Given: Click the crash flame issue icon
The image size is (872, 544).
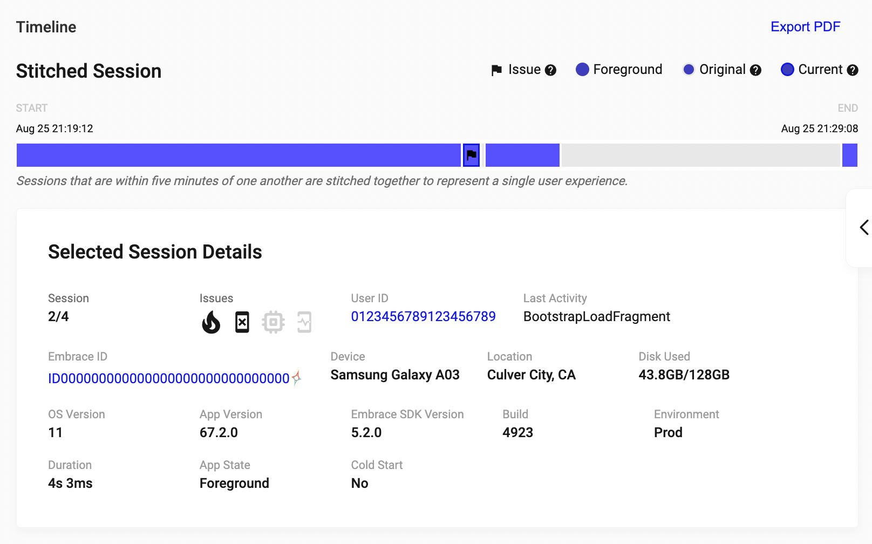Looking at the screenshot, I should (x=211, y=322).
